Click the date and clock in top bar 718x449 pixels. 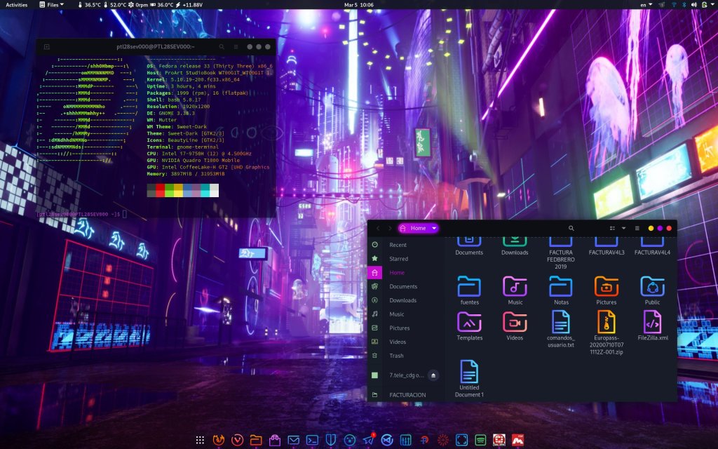coord(359,5)
